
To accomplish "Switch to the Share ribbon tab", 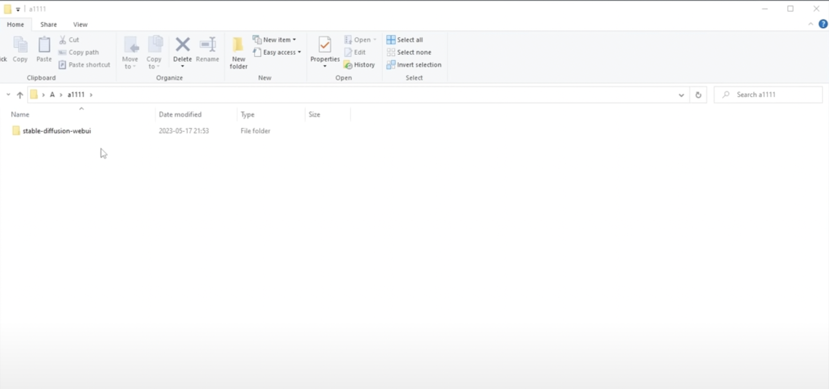I will pos(48,25).
